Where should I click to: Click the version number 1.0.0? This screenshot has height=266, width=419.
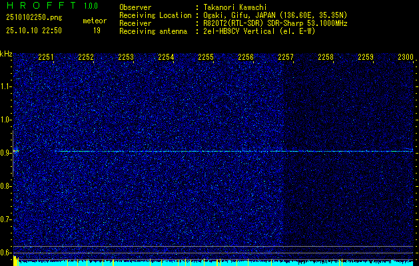point(91,6)
